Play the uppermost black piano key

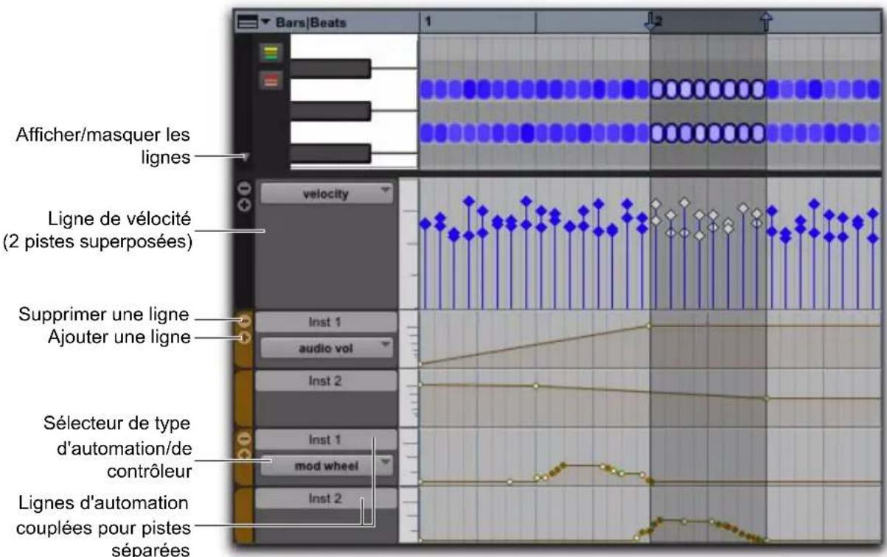click(330, 68)
